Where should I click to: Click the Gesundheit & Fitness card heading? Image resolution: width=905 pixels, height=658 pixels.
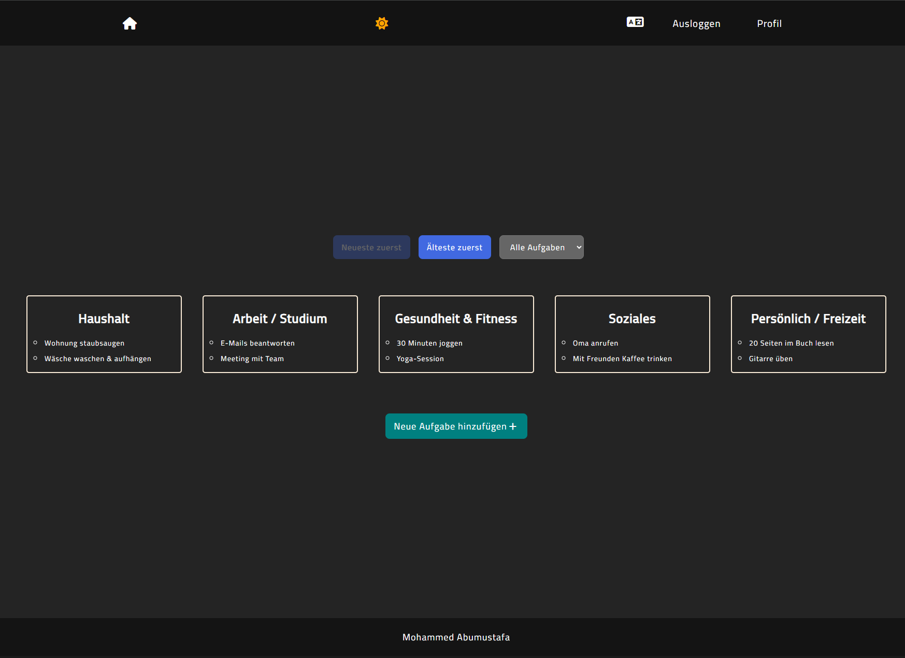456,319
